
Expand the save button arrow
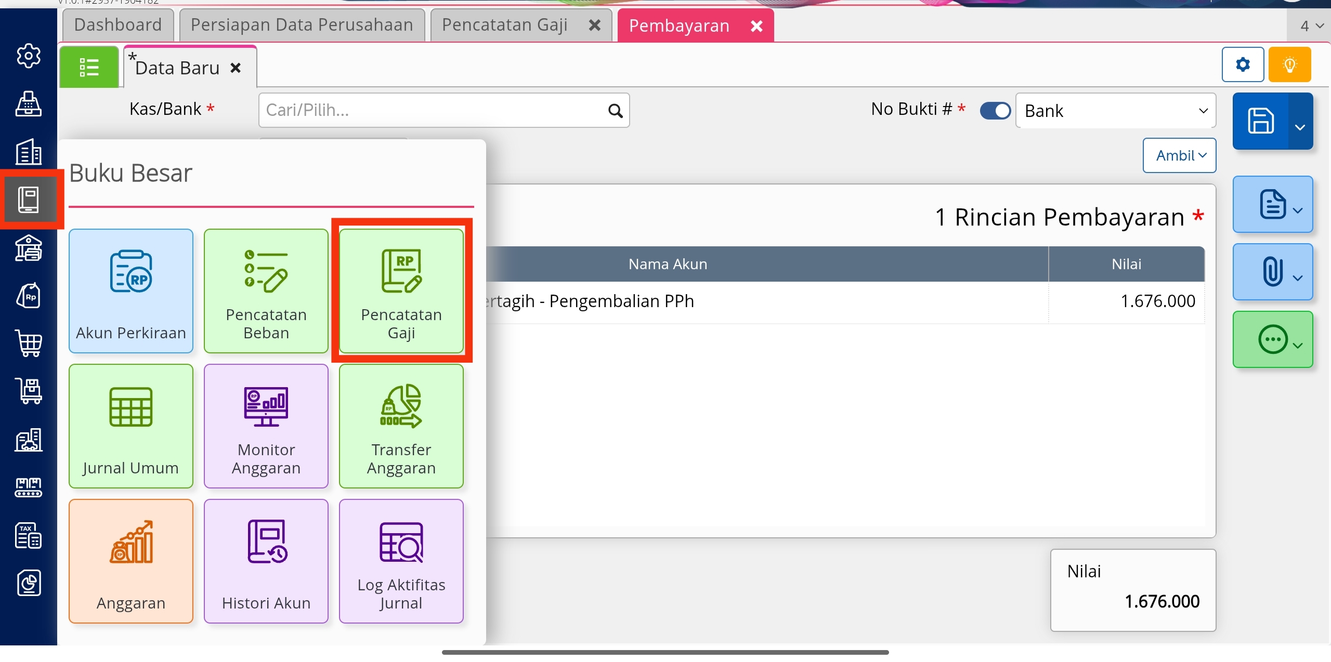[1300, 126]
